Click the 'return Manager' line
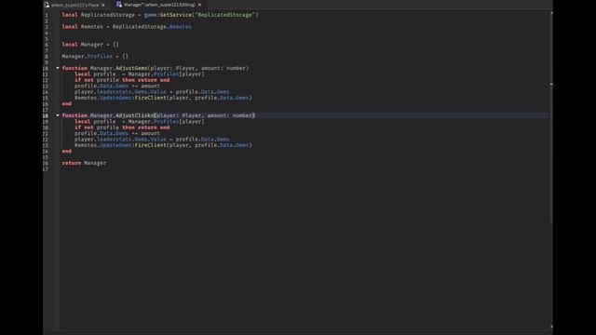The height and width of the screenshot is (335, 596). pos(84,163)
